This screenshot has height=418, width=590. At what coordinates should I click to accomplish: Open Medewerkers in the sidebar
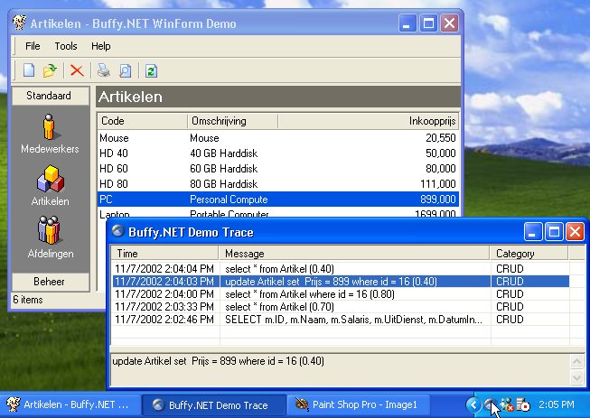pos(50,134)
